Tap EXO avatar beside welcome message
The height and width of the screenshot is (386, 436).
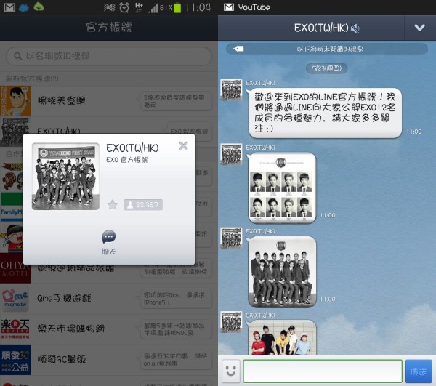[231, 90]
